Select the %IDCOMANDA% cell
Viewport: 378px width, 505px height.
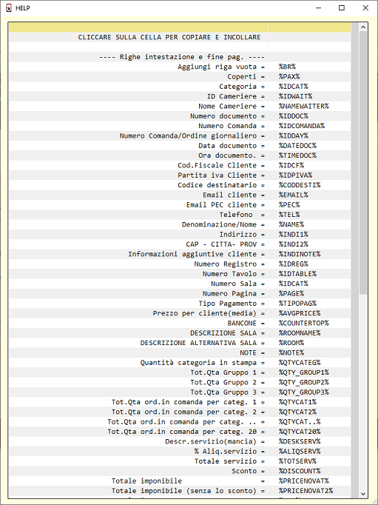(x=309, y=126)
